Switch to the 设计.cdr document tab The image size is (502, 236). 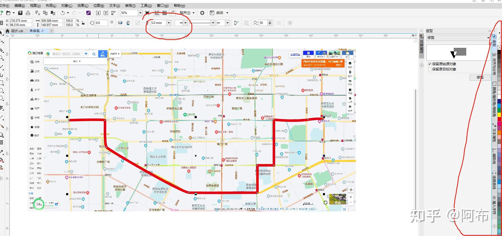(17, 31)
